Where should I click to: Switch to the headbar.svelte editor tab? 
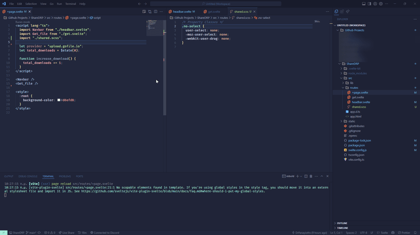click(x=183, y=11)
